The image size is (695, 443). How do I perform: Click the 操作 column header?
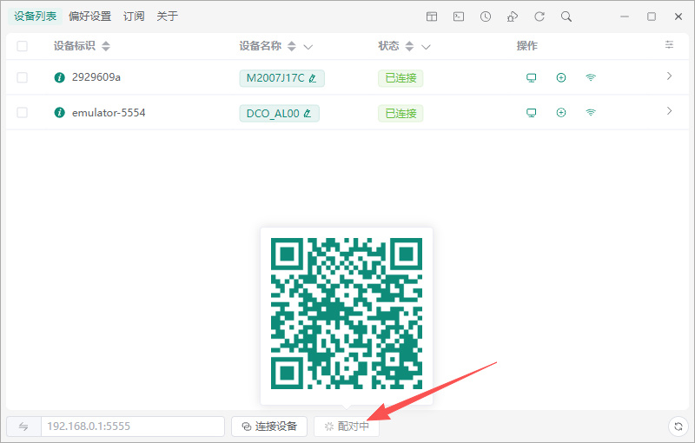pos(527,46)
